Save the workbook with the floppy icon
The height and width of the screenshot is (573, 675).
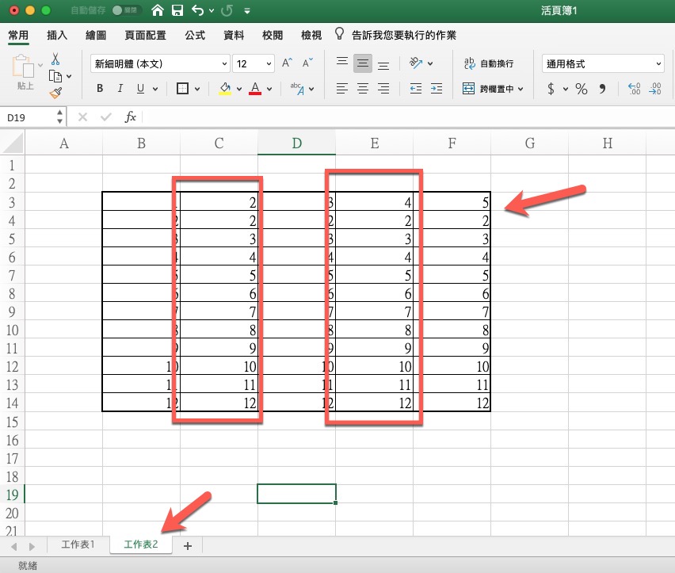click(177, 10)
